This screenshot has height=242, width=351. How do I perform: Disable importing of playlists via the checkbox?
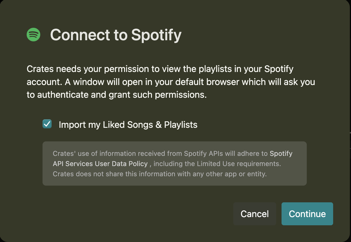point(47,124)
